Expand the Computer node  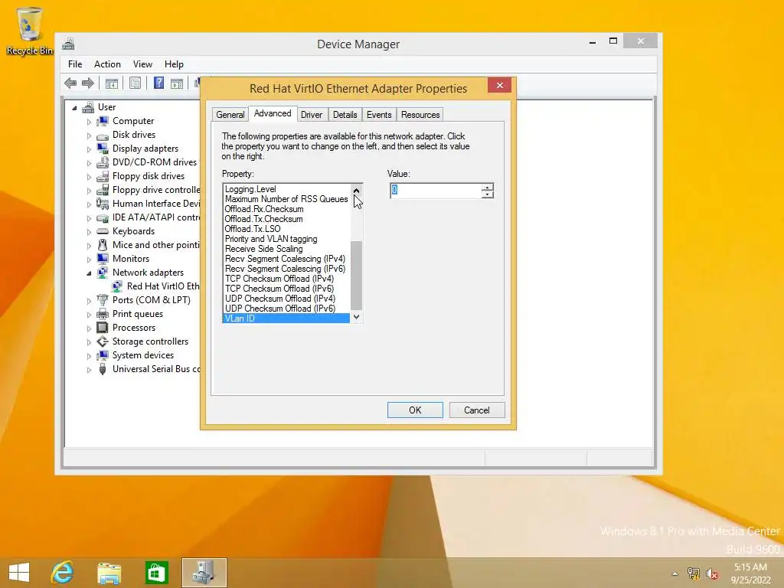[89, 122]
